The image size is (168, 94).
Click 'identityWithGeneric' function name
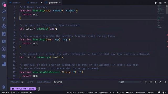(46, 72)
